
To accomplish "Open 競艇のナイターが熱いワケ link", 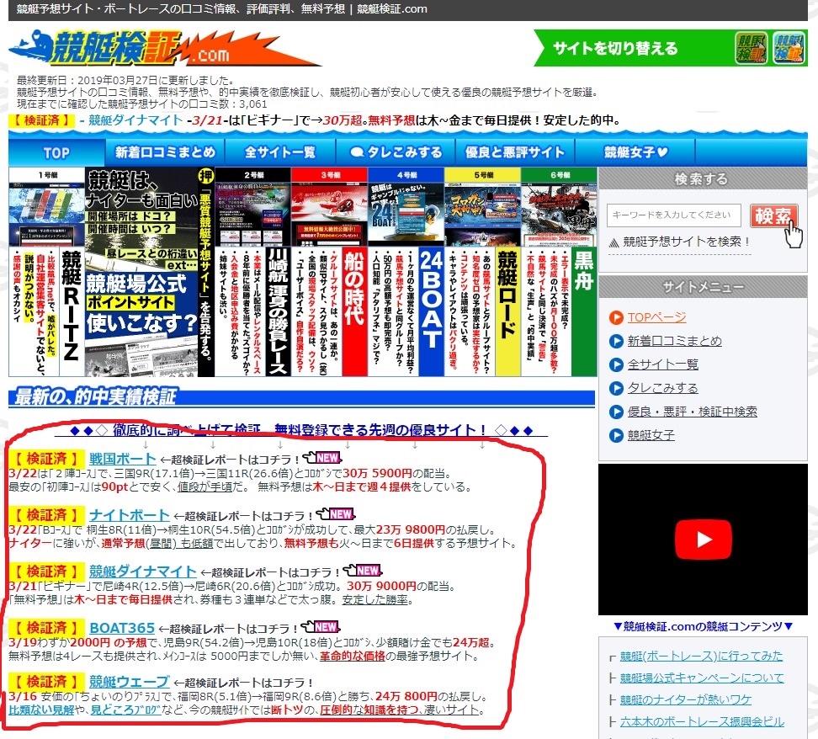I will (x=686, y=699).
